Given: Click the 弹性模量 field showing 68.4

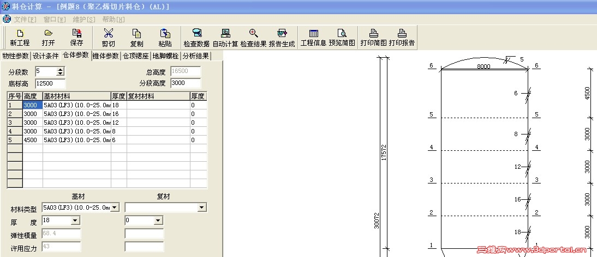Looking at the screenshot, I should pyautogui.click(x=61, y=234).
